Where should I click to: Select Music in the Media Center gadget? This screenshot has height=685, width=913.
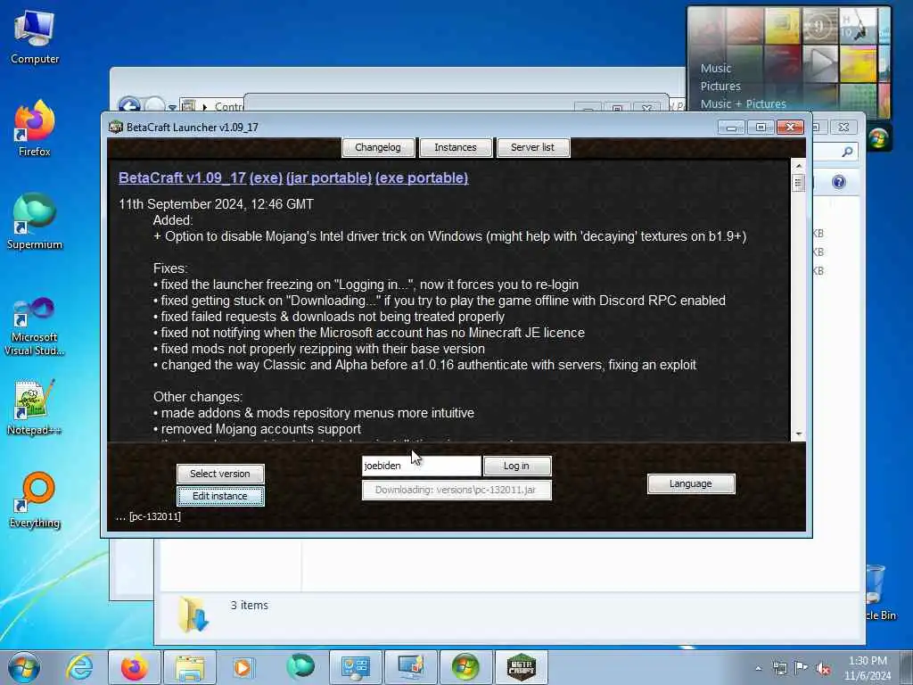(716, 68)
